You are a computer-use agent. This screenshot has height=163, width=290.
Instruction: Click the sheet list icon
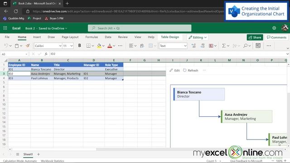point(18,154)
